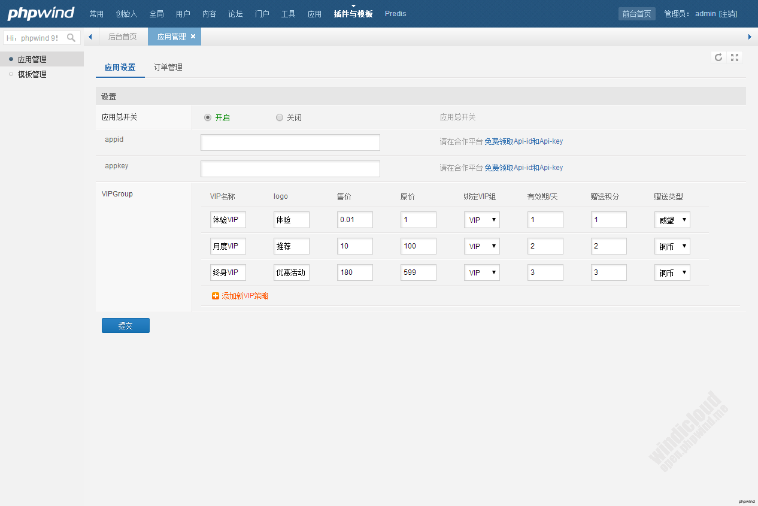Open 绑定VIP组 dropdown for 体验VIP row
Viewport: 758px width, 506px height.
coord(482,220)
